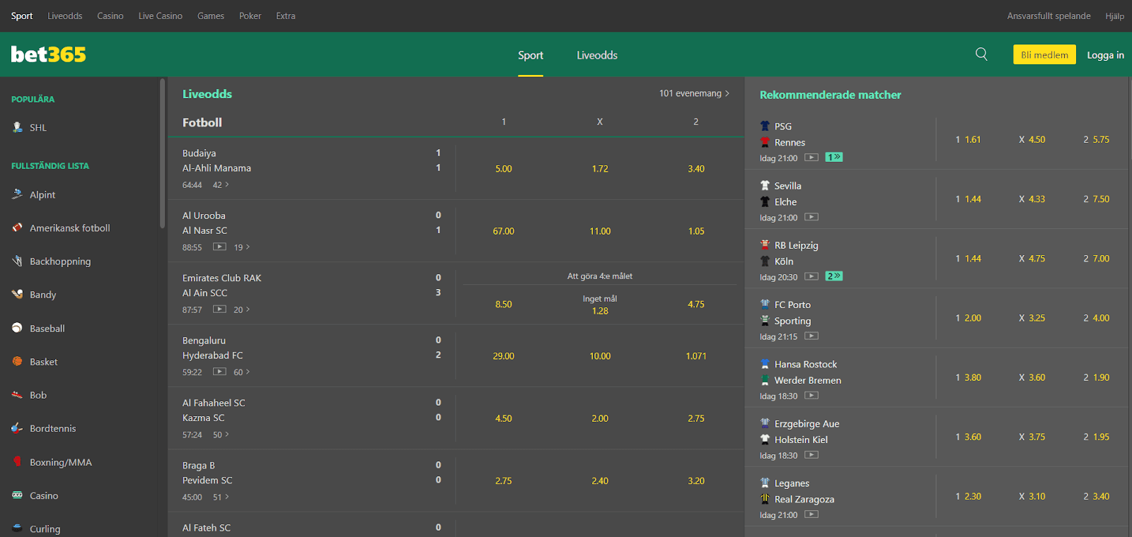Screen dimensions: 1132x537
Task: Switch to the Liveodds tab in green header
Action: [596, 55]
